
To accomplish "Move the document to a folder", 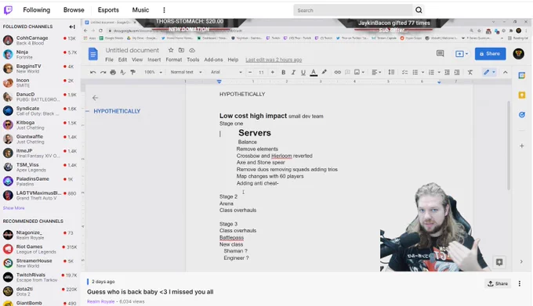I will (181, 50).
